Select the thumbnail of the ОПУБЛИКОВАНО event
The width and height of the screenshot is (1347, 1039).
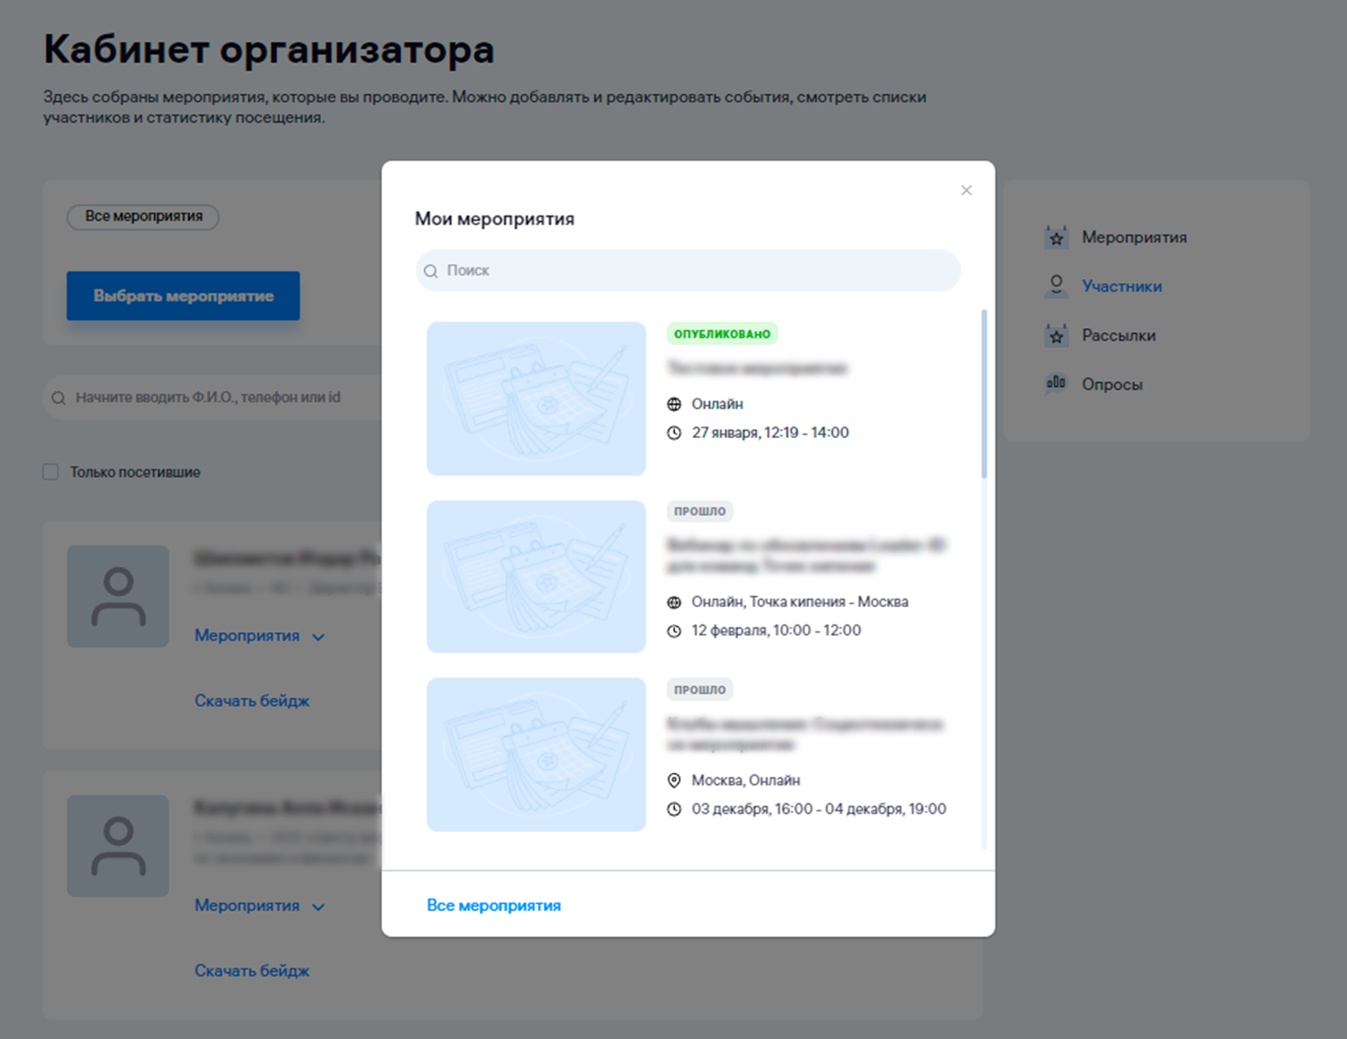[x=537, y=399]
